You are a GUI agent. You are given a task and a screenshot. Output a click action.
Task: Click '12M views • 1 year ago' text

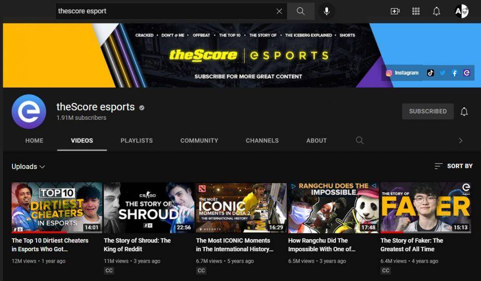tap(38, 261)
